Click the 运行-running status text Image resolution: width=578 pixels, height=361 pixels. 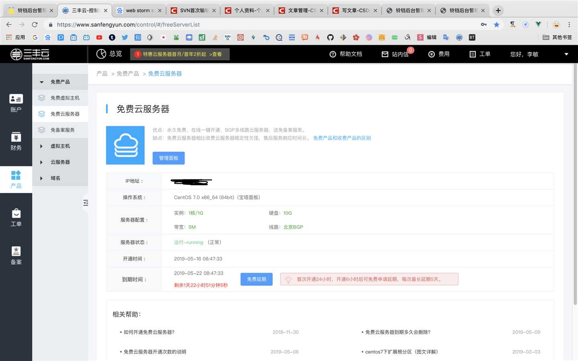tap(189, 242)
